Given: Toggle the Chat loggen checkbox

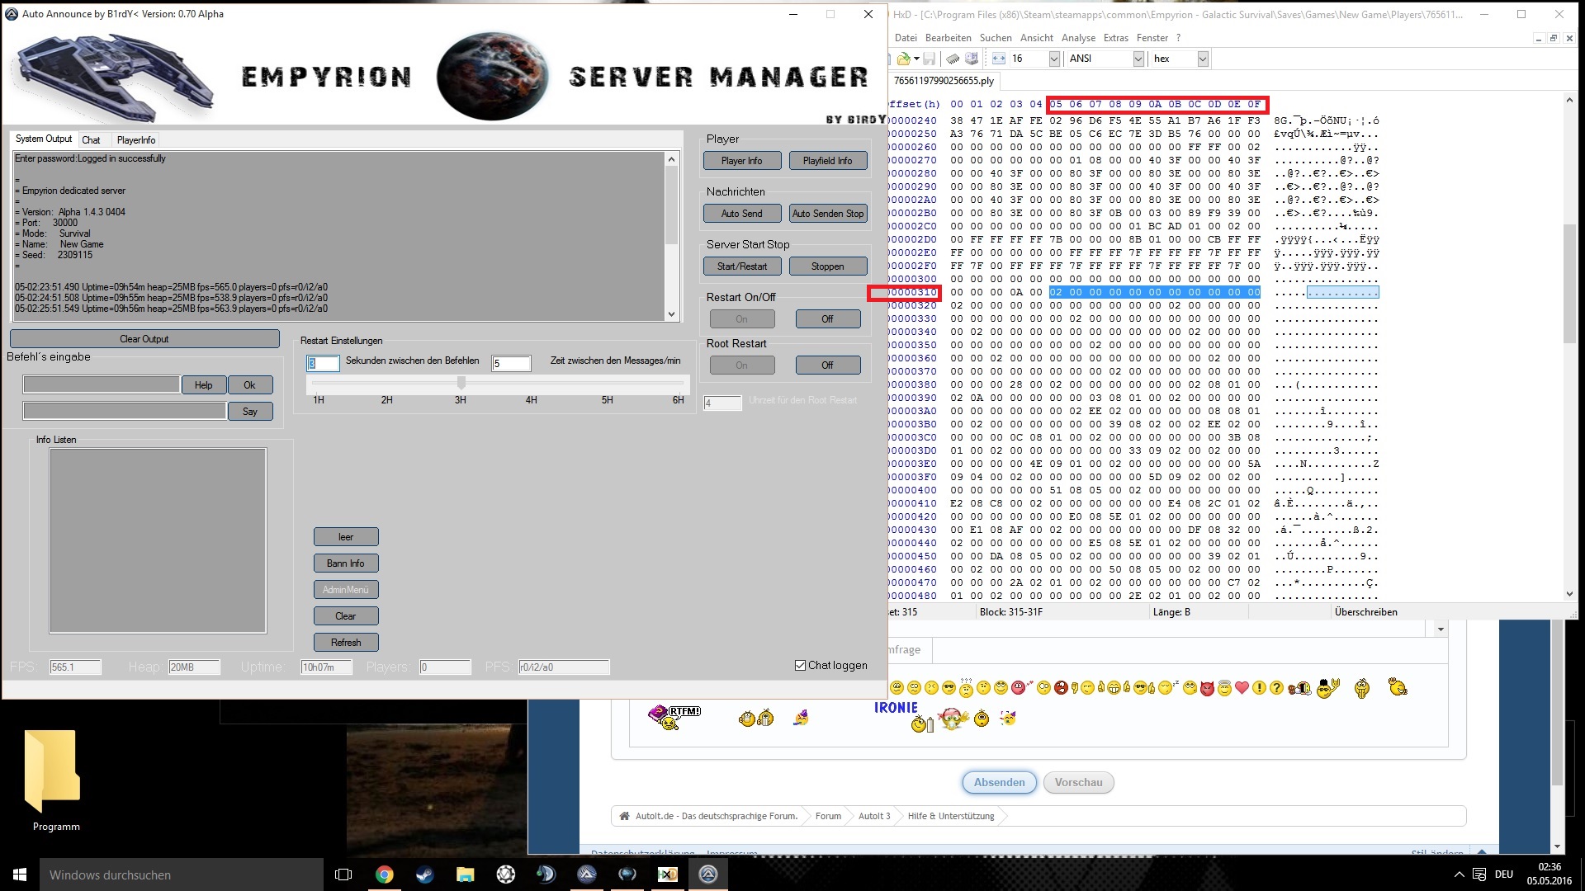Looking at the screenshot, I should coord(800,665).
